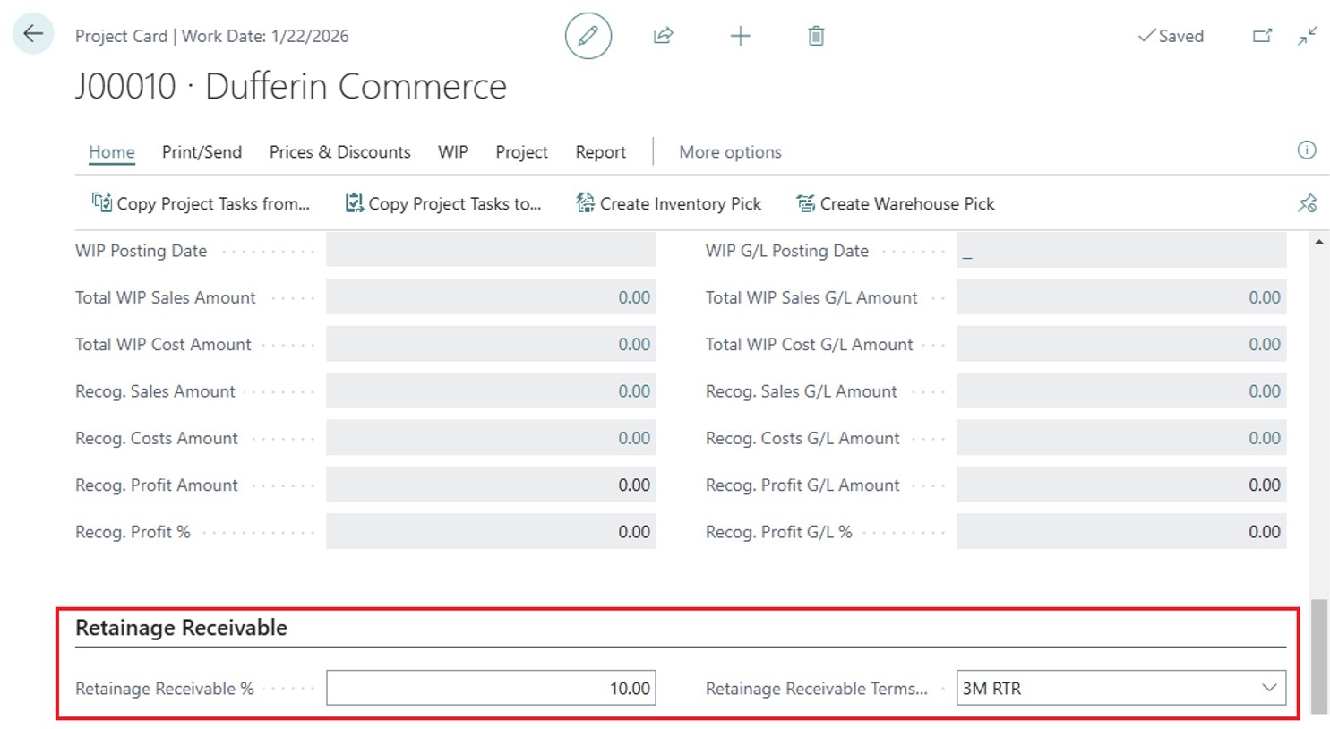Open the edit pencil icon
This screenshot has height=729, width=1330.
point(588,36)
